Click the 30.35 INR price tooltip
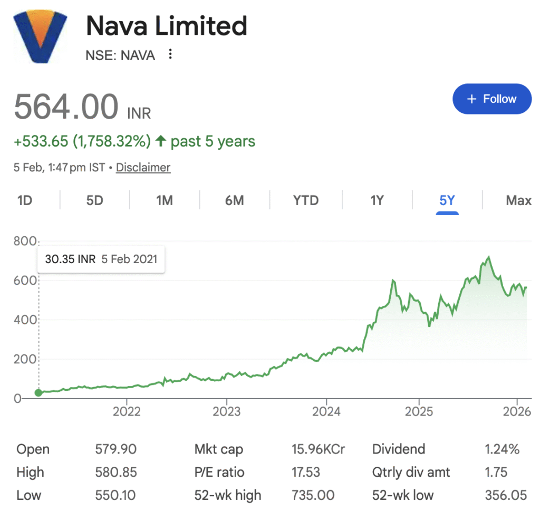 coord(101,259)
